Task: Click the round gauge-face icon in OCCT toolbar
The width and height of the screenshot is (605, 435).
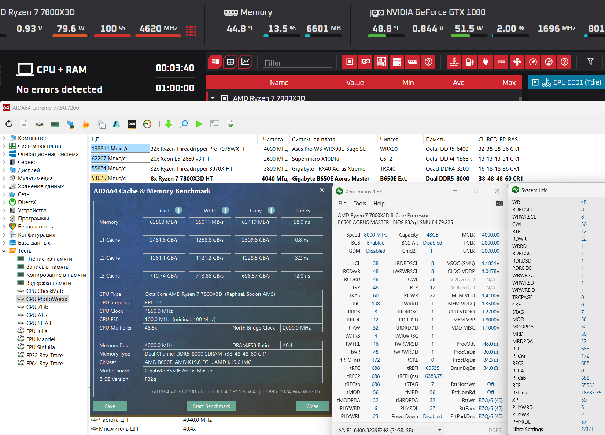Action: pyautogui.click(x=549, y=62)
